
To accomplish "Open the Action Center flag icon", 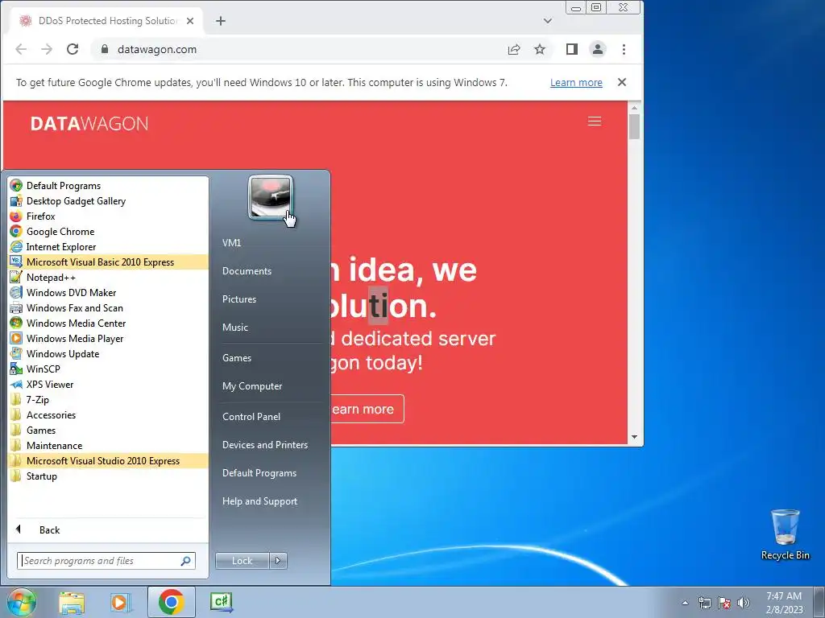I will [x=724, y=603].
